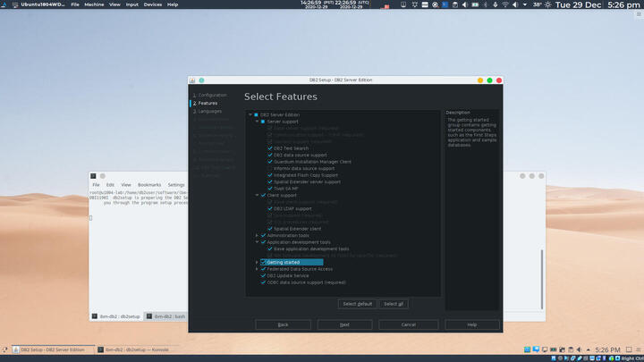Go Back to previous setup step

283,324
